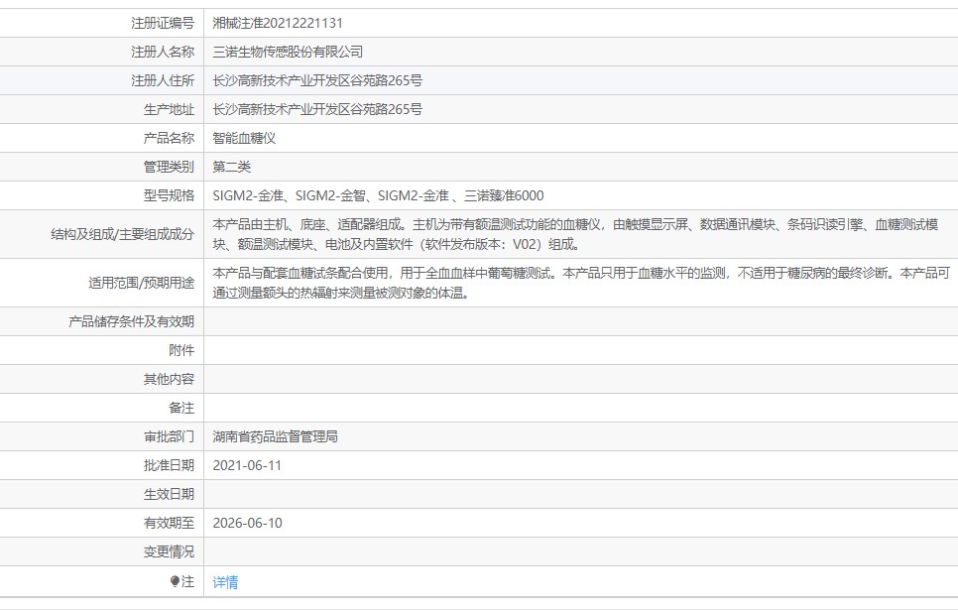The height and width of the screenshot is (610, 958).
Task: Click the 产品名称 label
Action: (169, 138)
